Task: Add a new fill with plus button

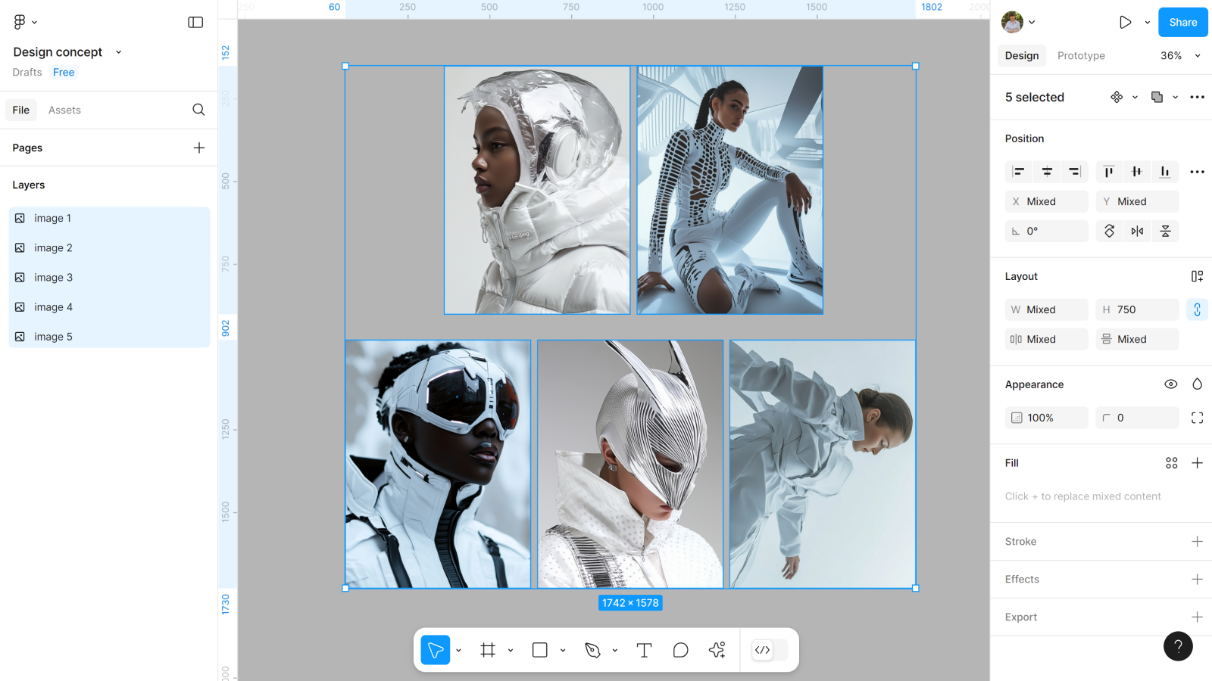Action: [1197, 463]
